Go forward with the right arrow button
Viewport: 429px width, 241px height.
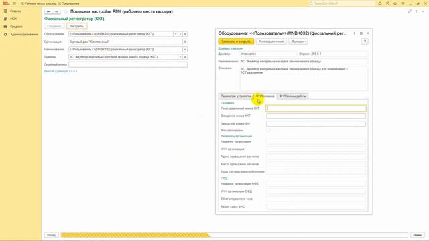(x=56, y=11)
